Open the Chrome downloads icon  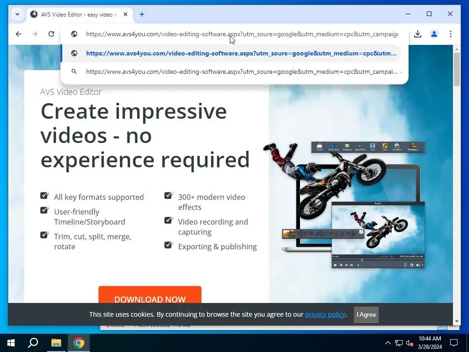tap(418, 34)
